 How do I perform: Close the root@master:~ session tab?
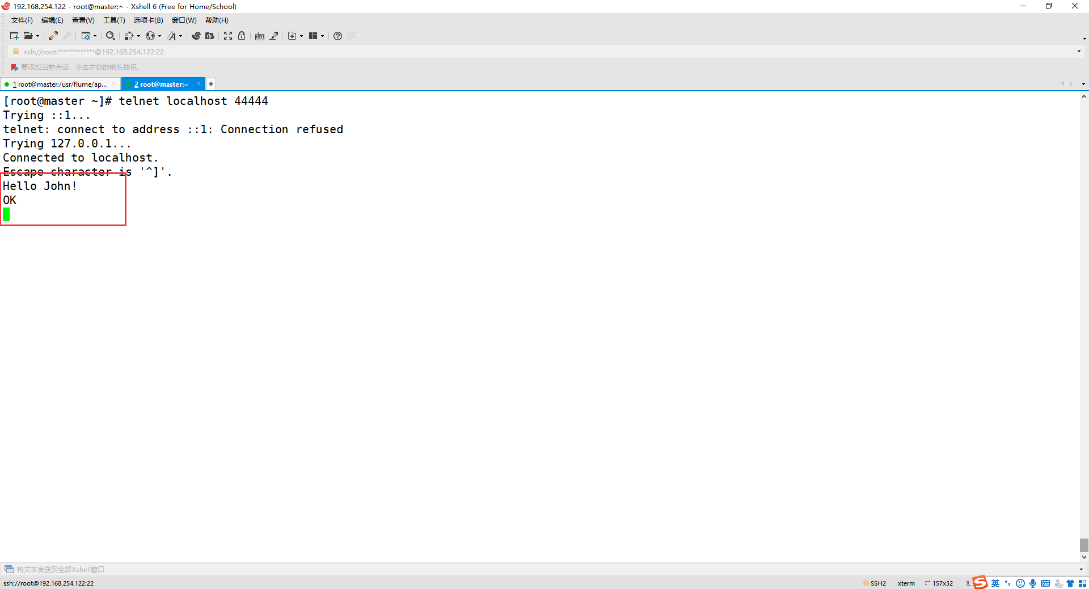[198, 84]
